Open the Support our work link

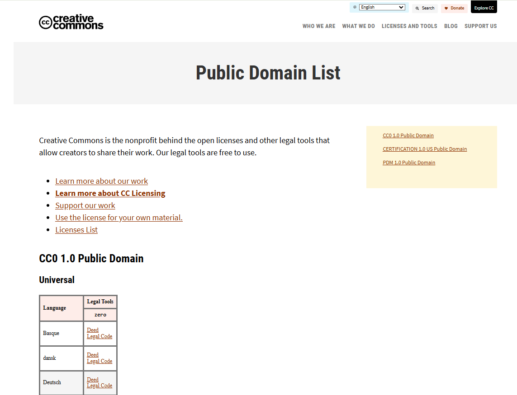pos(85,205)
